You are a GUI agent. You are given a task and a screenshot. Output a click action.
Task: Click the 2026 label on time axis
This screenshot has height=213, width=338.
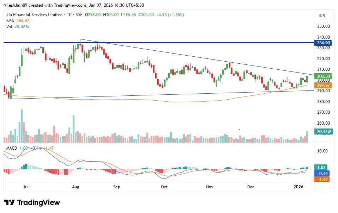[298, 187]
